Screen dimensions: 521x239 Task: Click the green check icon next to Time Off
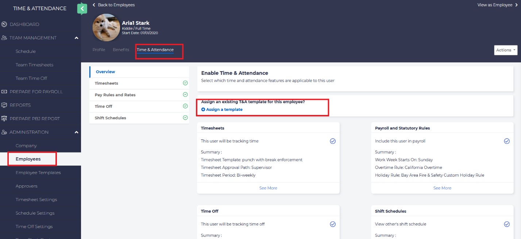(x=185, y=106)
